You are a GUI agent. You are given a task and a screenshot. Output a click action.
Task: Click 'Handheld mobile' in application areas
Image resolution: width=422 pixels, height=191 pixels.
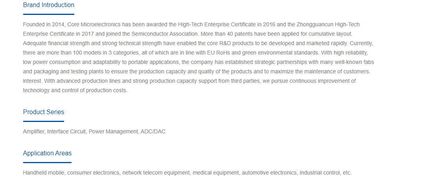pyautogui.click(x=44, y=173)
